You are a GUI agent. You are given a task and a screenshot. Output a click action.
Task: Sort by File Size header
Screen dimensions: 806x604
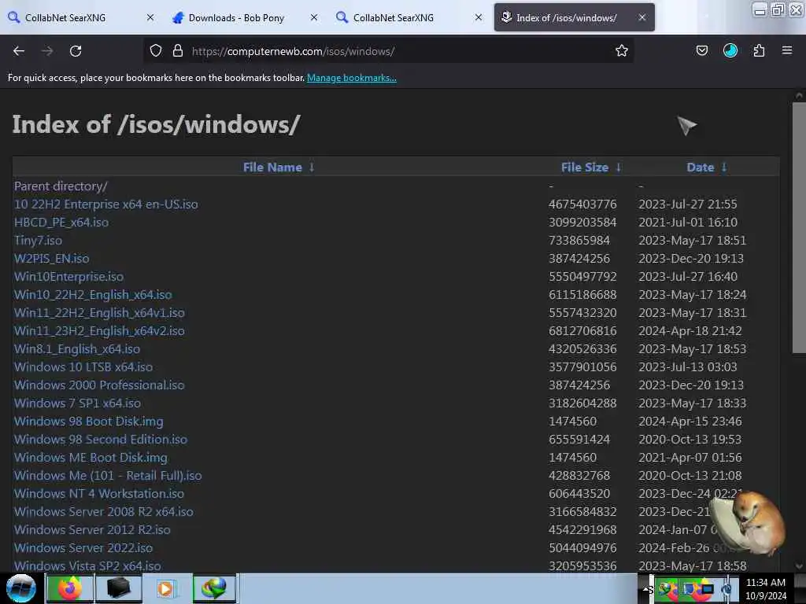pyautogui.click(x=585, y=168)
